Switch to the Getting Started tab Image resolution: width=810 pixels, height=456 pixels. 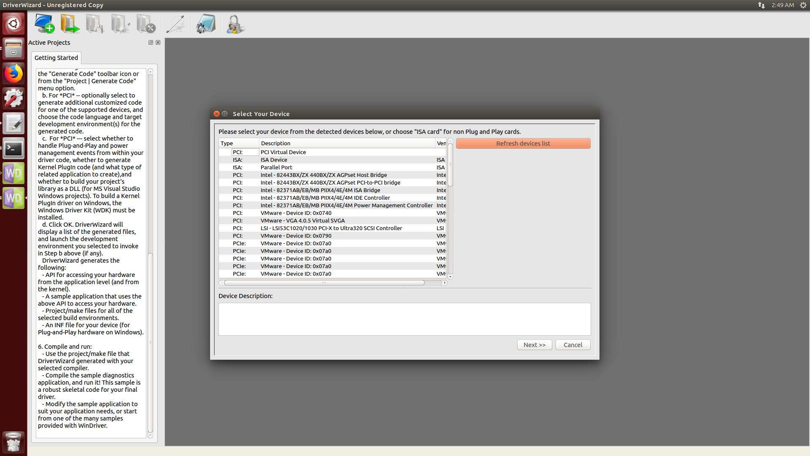[x=56, y=58]
